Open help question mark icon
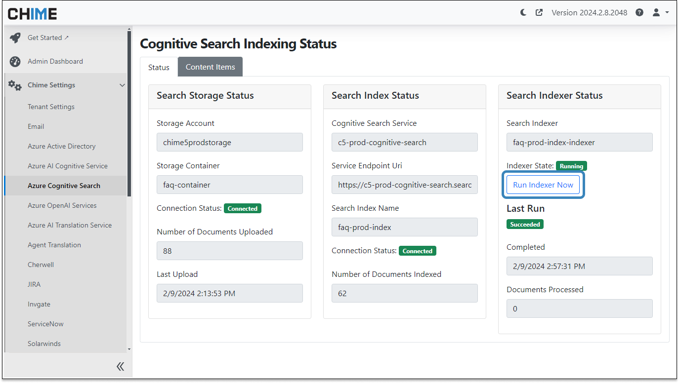The width and height of the screenshot is (679, 383). [639, 13]
